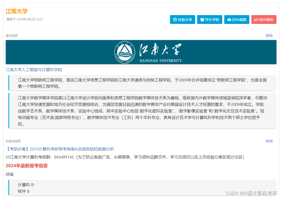Click the 计算机 B- rating line
Image resolution: width=281 pixels, height=198 pixels.
(x=26, y=185)
